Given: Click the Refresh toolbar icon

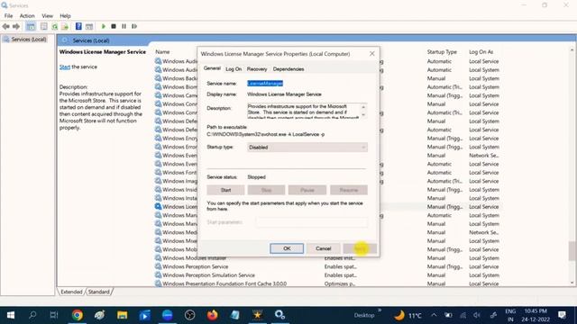Looking at the screenshot, I should point(54,26).
